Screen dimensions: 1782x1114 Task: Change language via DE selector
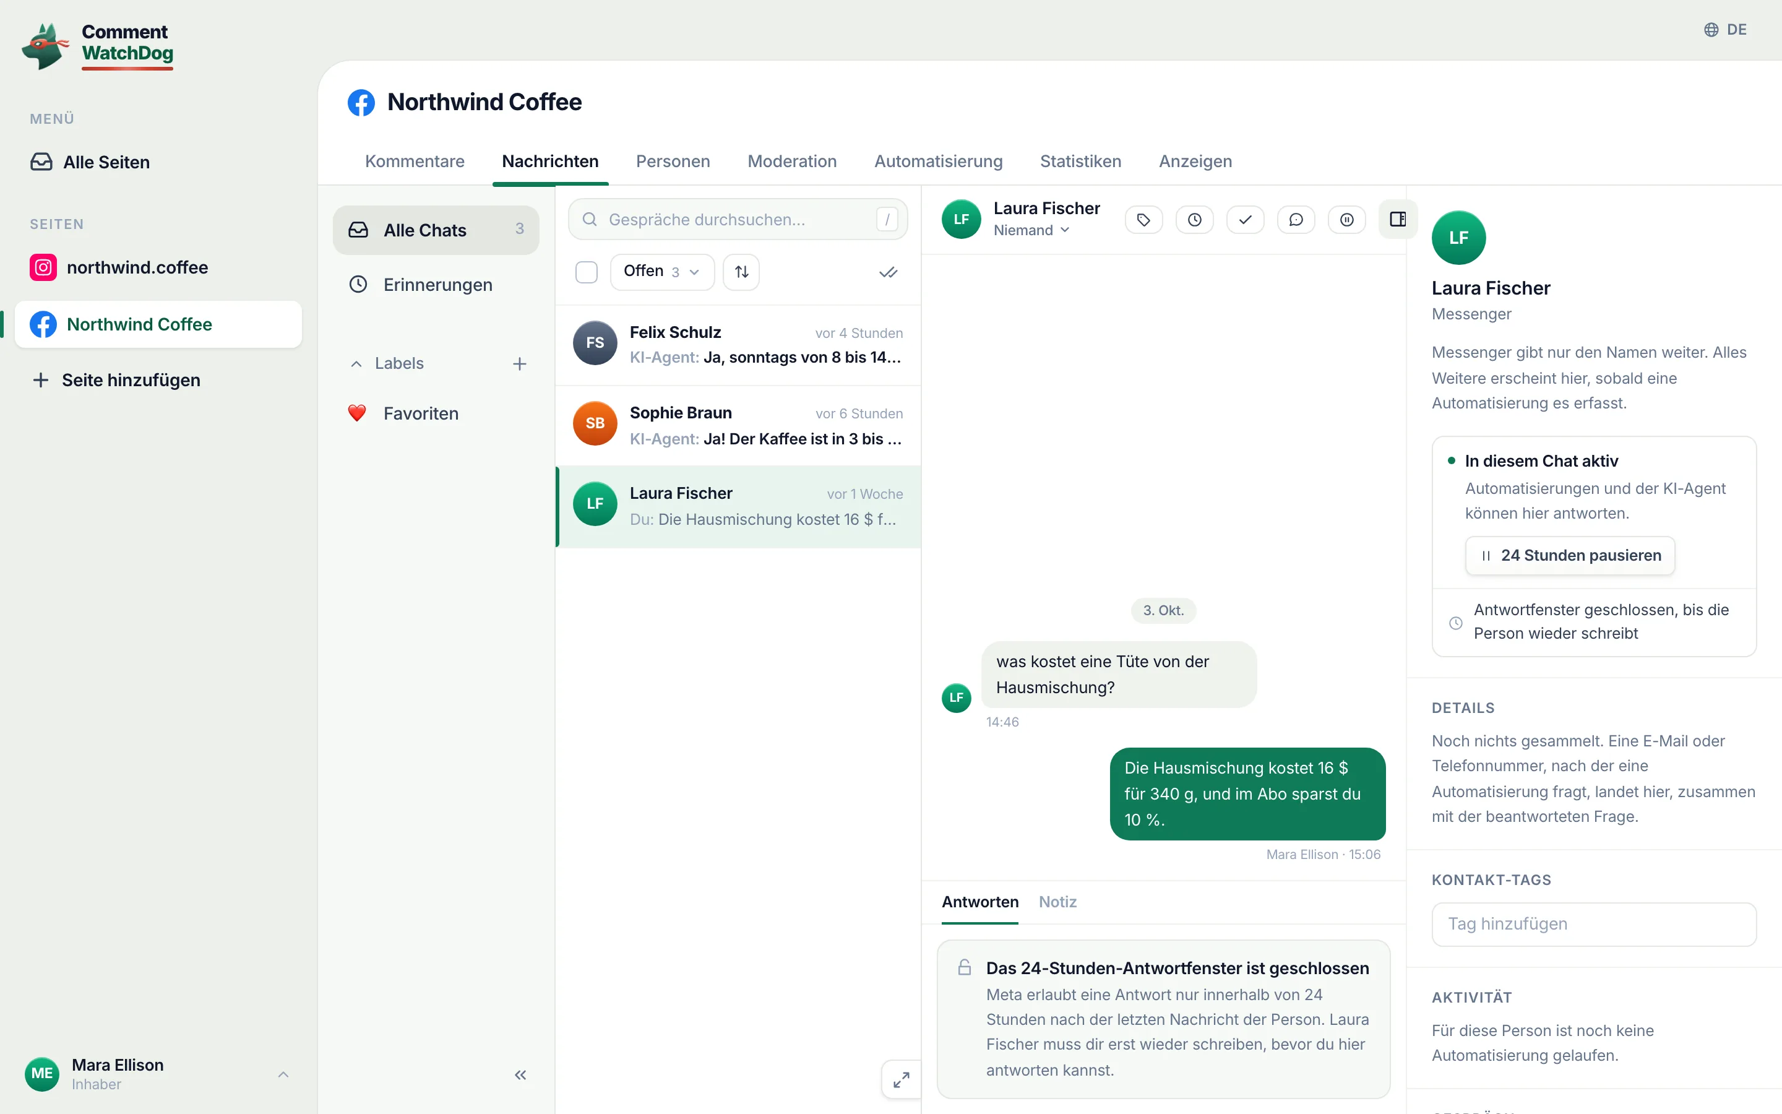pyautogui.click(x=1725, y=30)
